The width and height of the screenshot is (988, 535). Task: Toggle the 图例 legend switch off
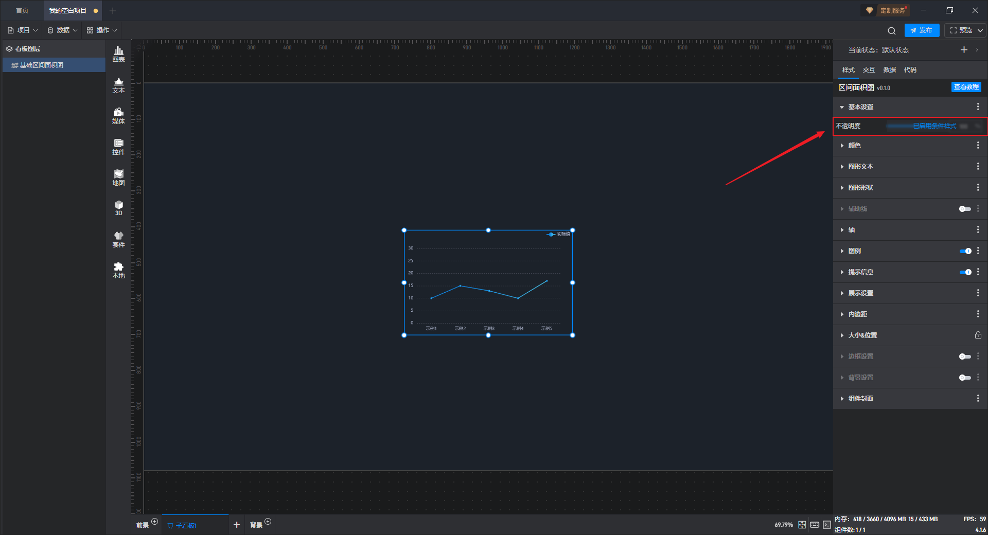(x=965, y=251)
